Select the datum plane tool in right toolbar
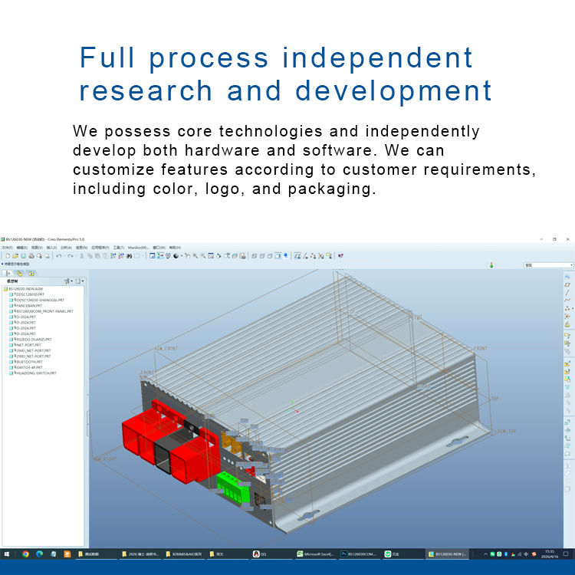575x575 pixels. (x=567, y=284)
